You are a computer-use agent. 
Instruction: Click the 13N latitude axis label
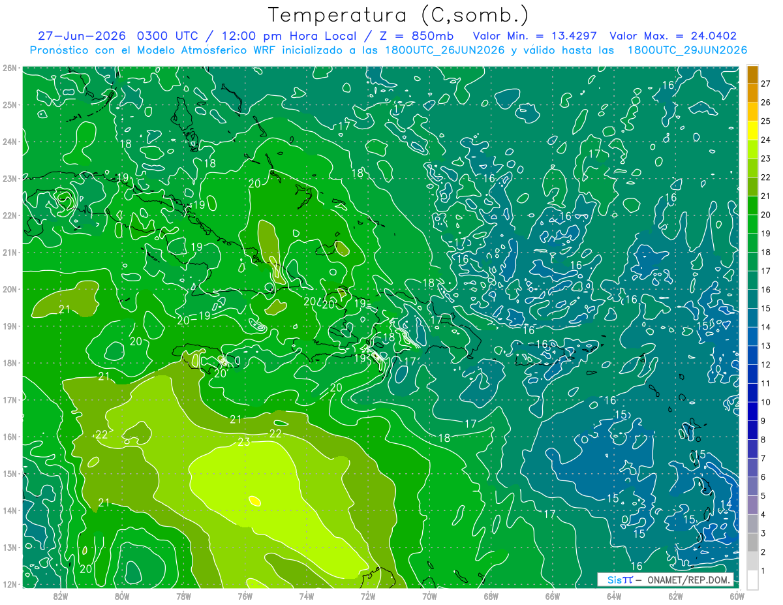point(9,547)
